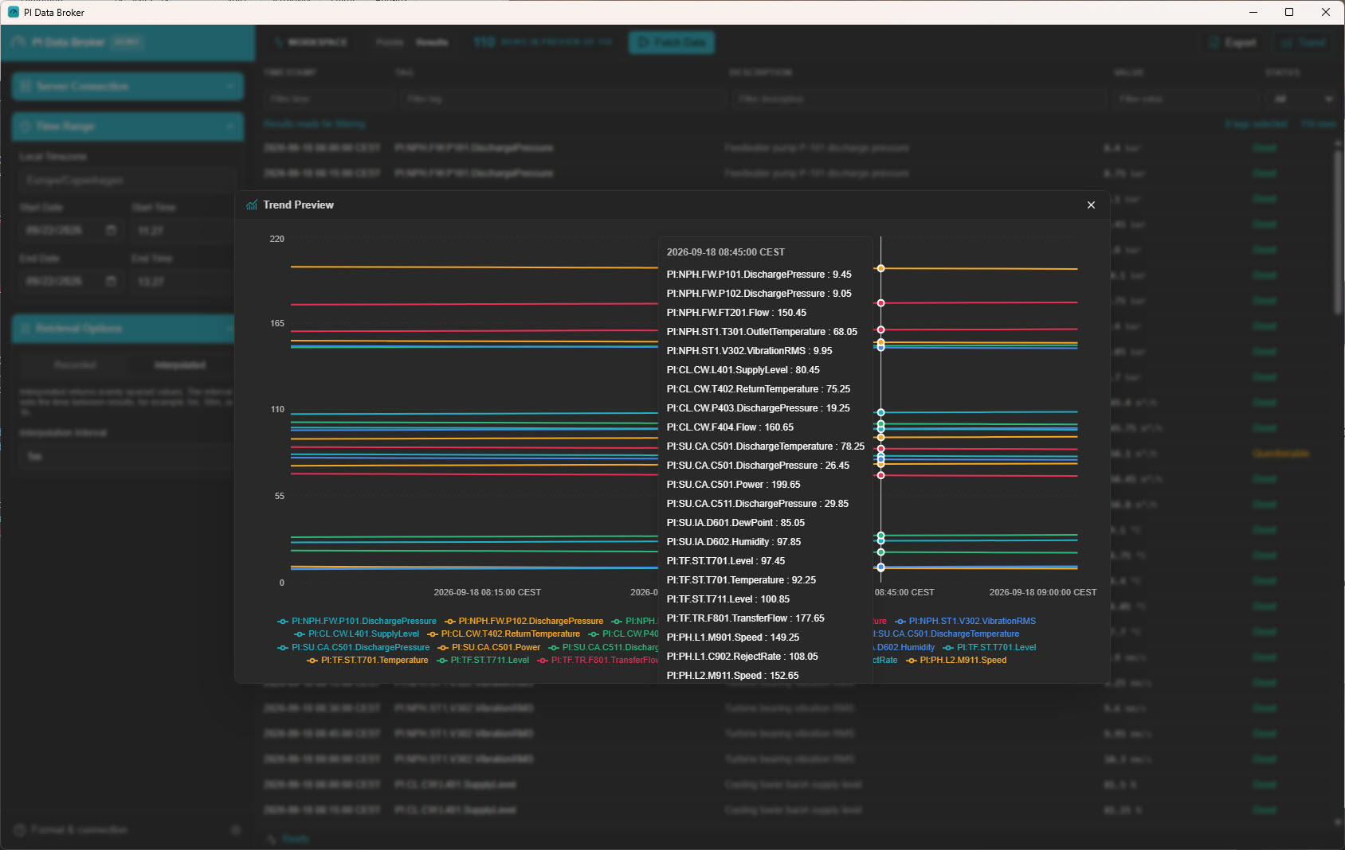Image resolution: width=1345 pixels, height=850 pixels.
Task: Select the Interpolated retrieval mode
Action: [180, 365]
